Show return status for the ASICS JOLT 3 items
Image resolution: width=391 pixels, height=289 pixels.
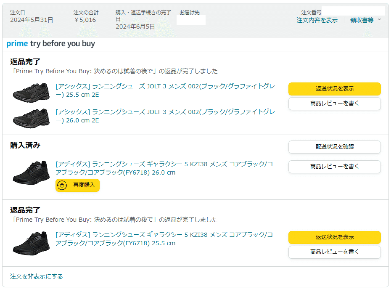(334, 89)
